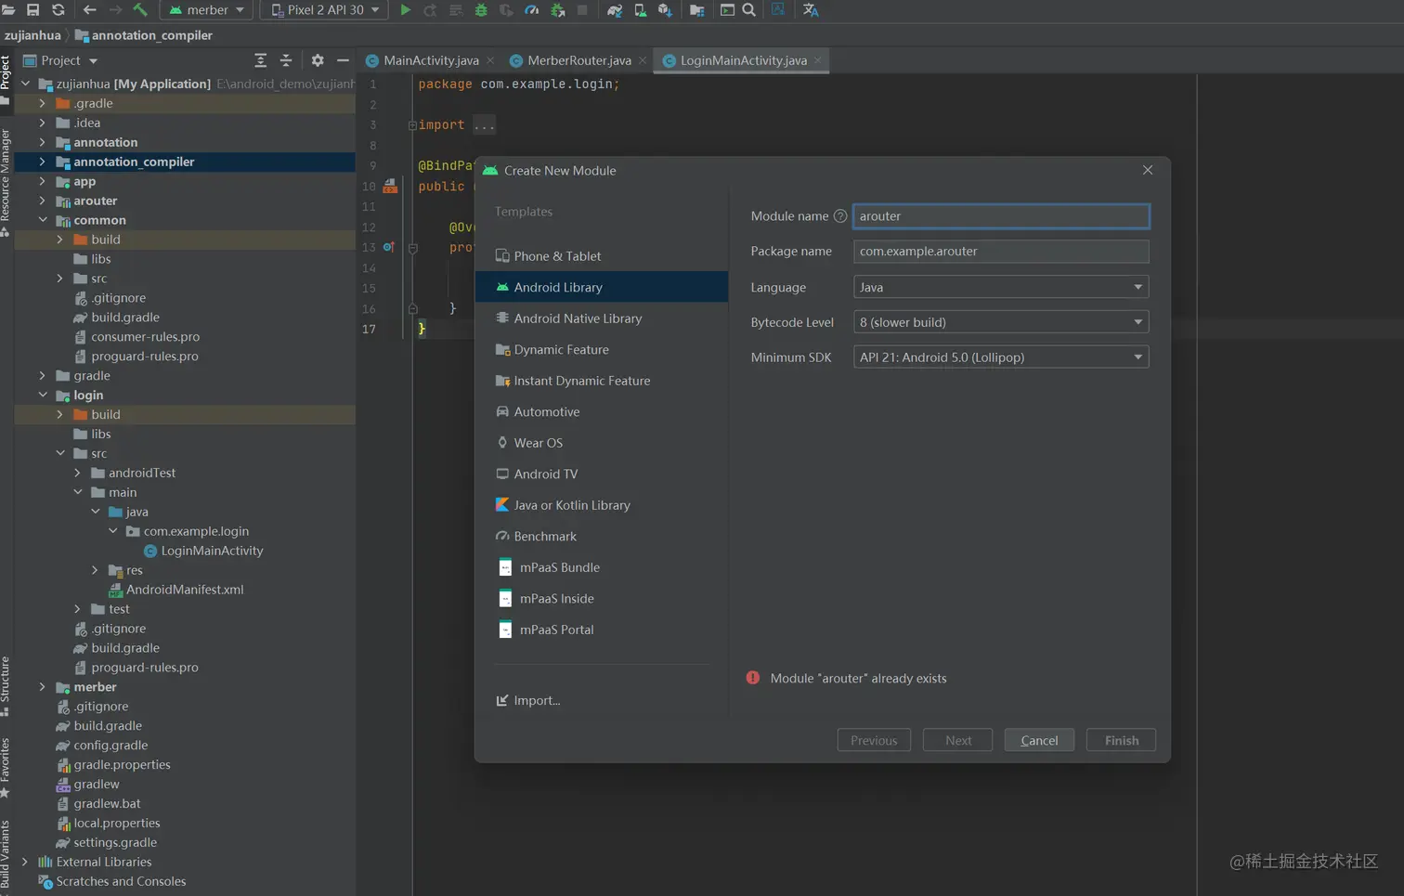Open the Pixel 2 API 30 device dropdown
Viewport: 1404px width, 896px height.
coord(325,10)
